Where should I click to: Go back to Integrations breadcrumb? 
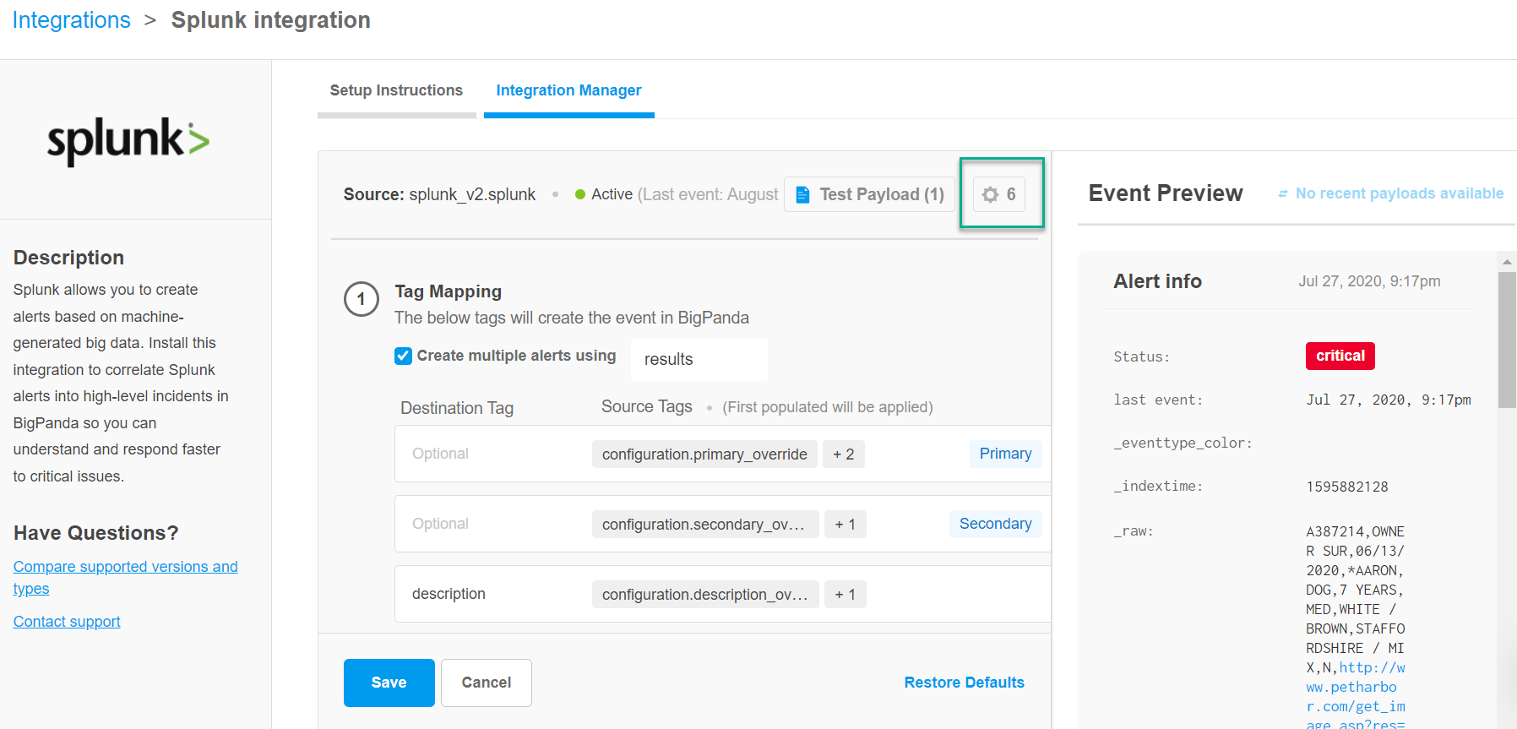72,20
